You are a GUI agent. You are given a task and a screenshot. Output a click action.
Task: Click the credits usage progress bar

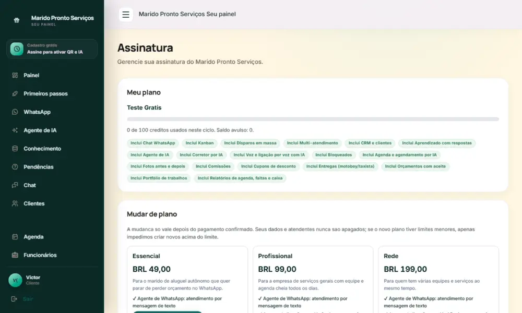313,119
